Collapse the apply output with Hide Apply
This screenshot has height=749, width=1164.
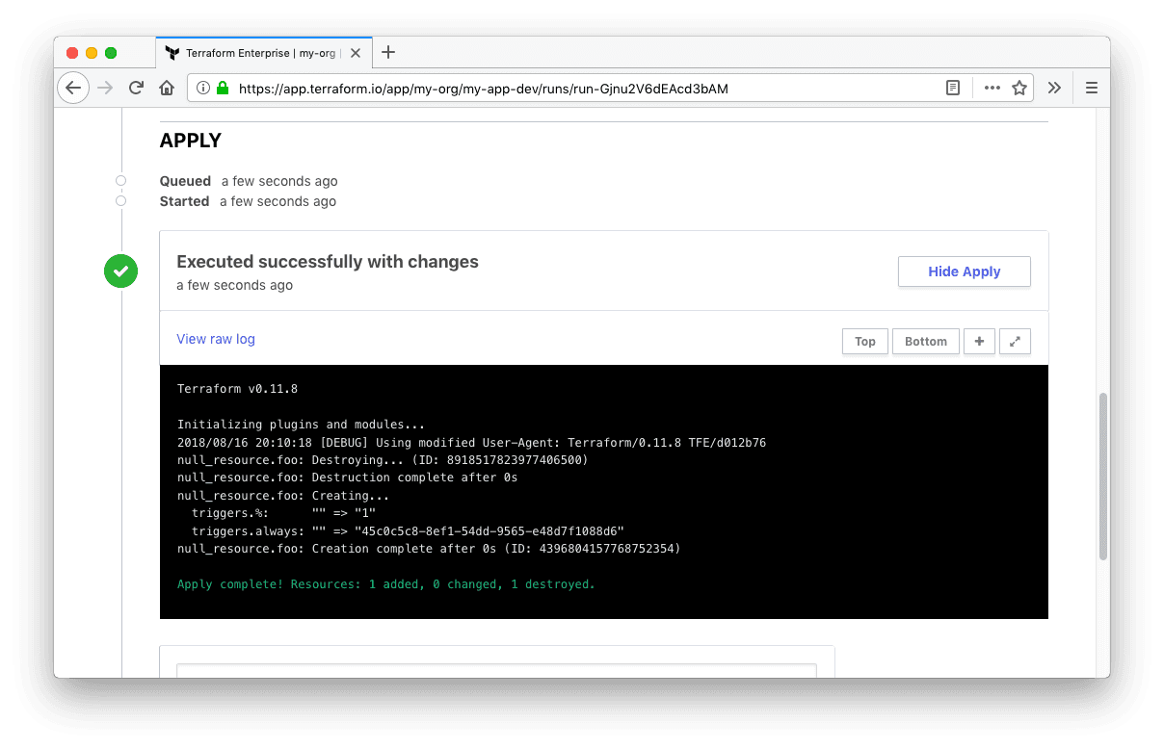tap(964, 271)
